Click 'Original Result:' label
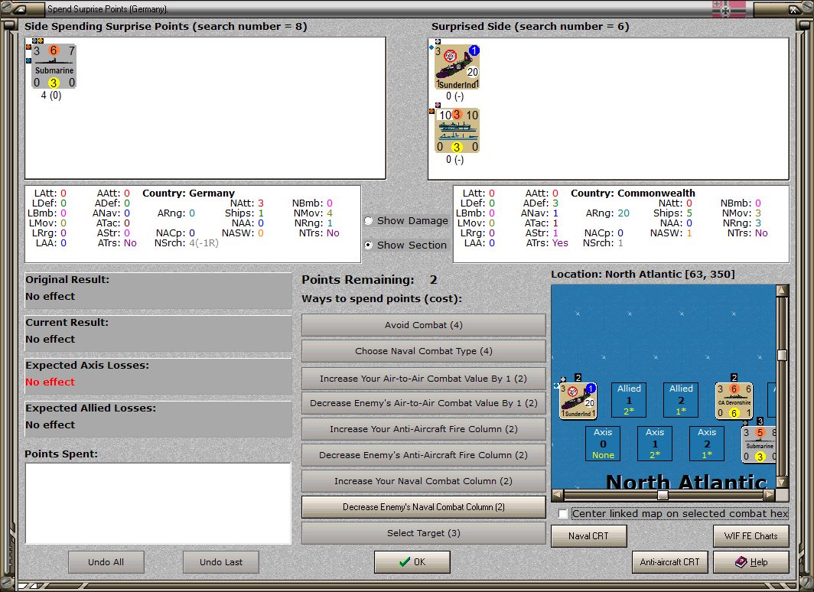 (67, 280)
